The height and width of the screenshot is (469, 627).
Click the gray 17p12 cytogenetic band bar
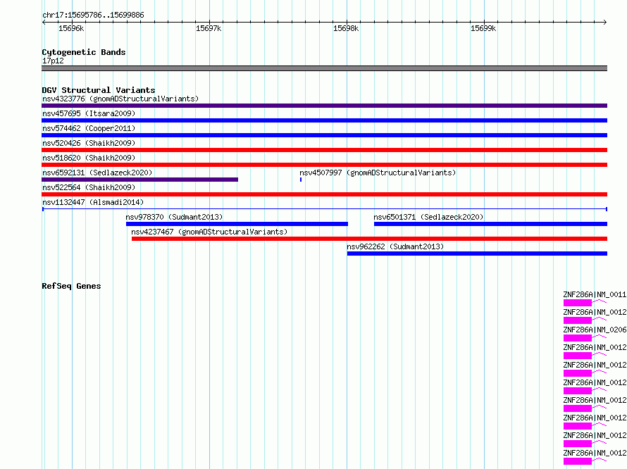pos(324,68)
